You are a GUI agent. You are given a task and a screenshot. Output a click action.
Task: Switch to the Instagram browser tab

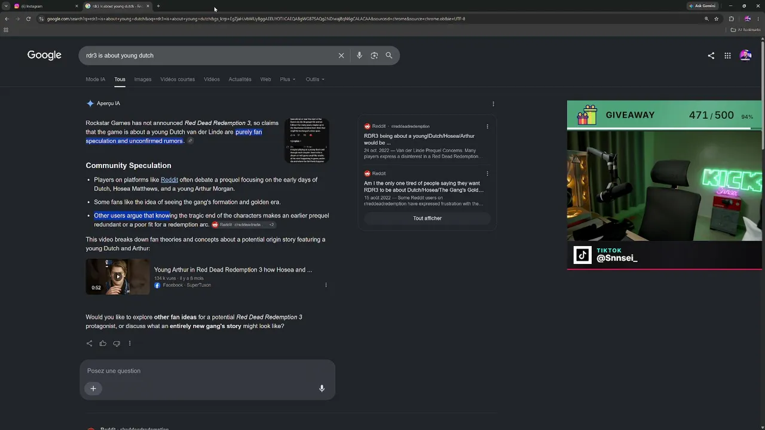point(45,6)
